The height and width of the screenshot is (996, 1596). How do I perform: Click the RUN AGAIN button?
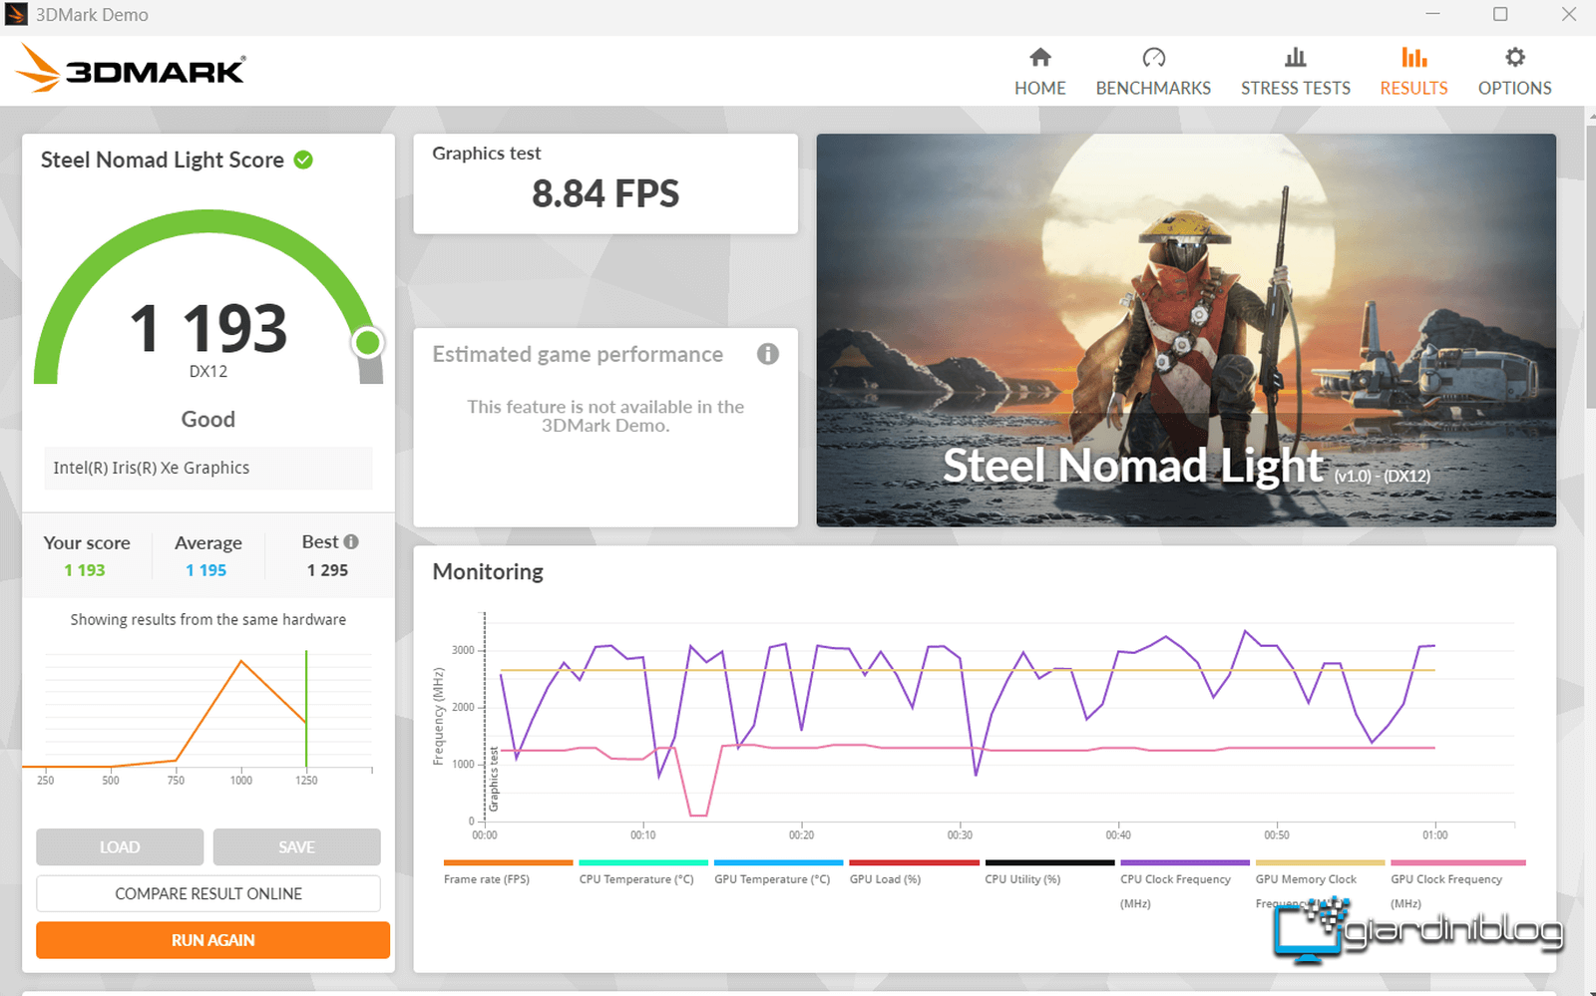click(x=212, y=940)
